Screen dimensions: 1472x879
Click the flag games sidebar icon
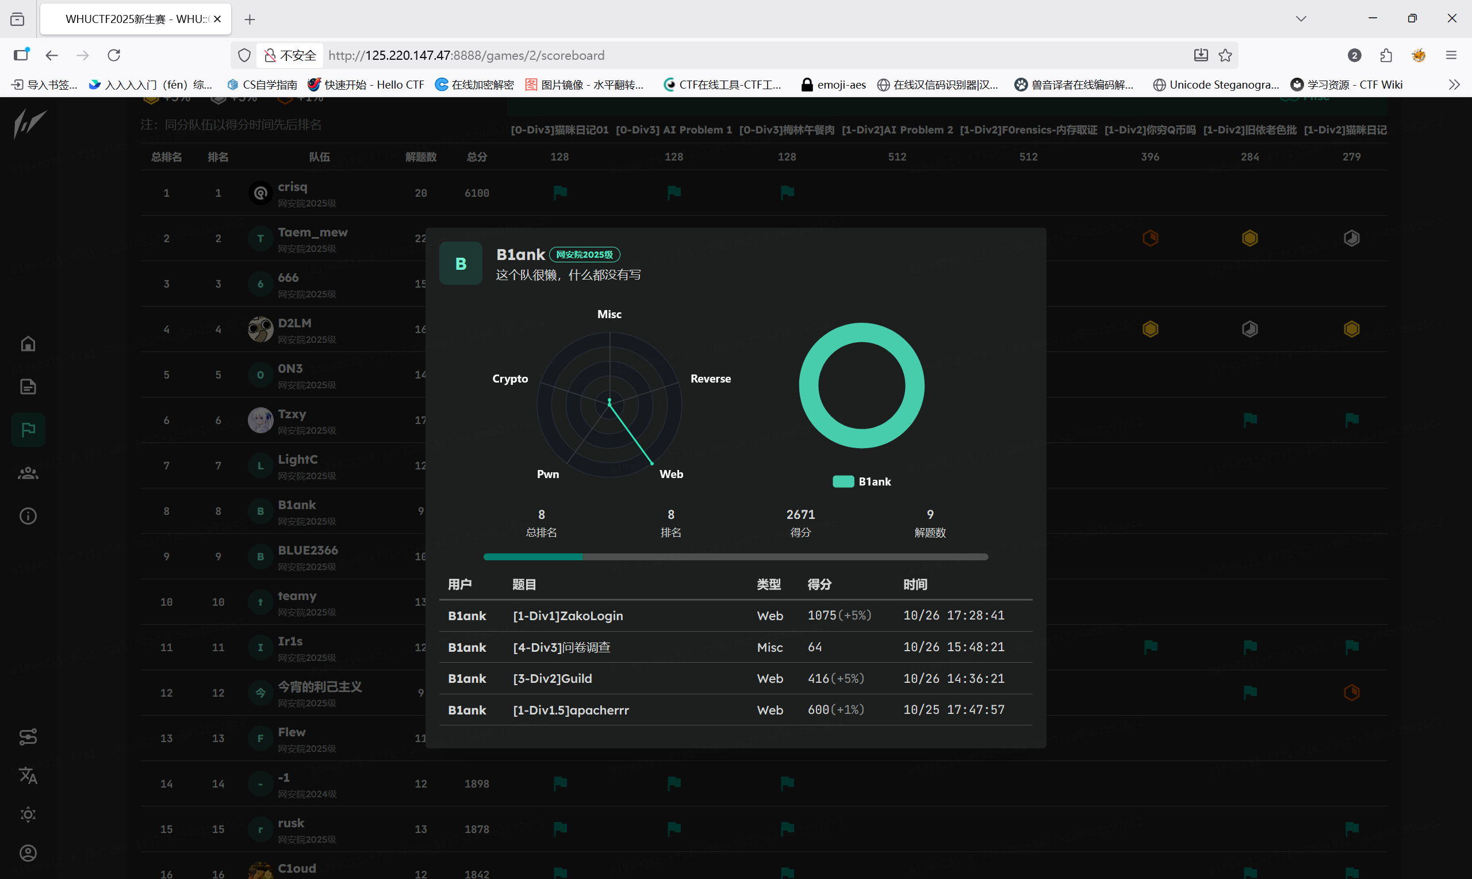(28, 429)
